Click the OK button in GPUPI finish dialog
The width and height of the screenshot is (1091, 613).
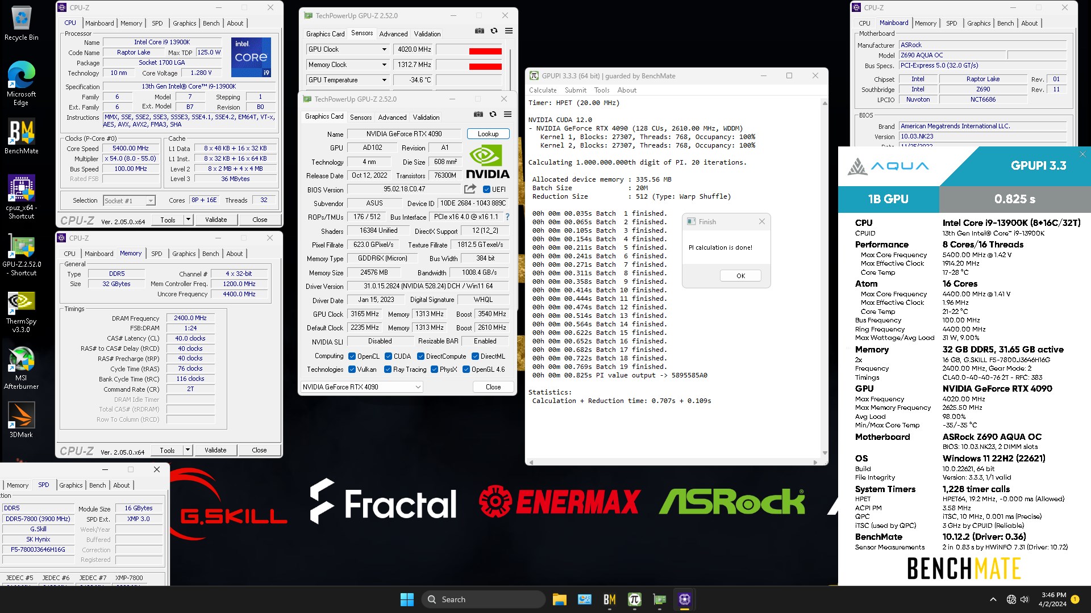pos(740,275)
